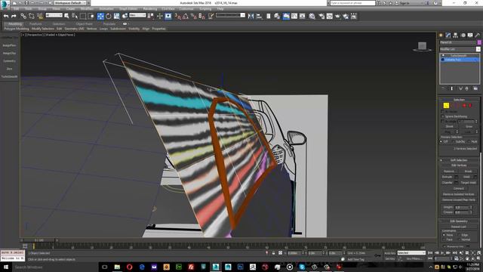
Task: Open the Render Setup dialog
Action: coord(321,16)
